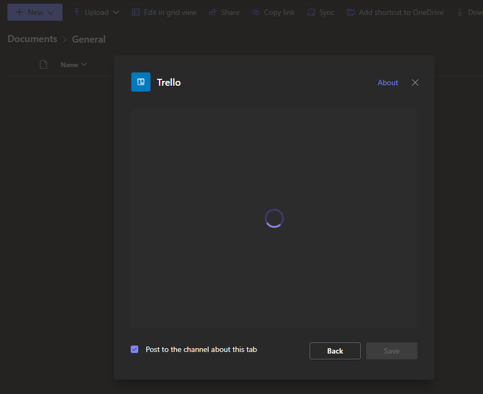Click the Add shortcut to OneDrive icon
Viewport: 483px width, 394px height.
(x=351, y=12)
